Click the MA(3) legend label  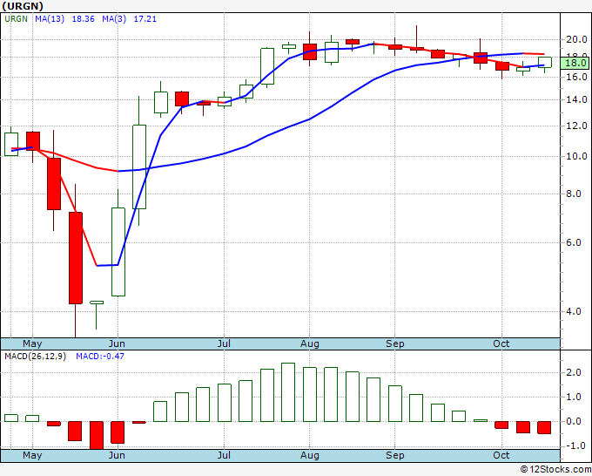coord(114,19)
